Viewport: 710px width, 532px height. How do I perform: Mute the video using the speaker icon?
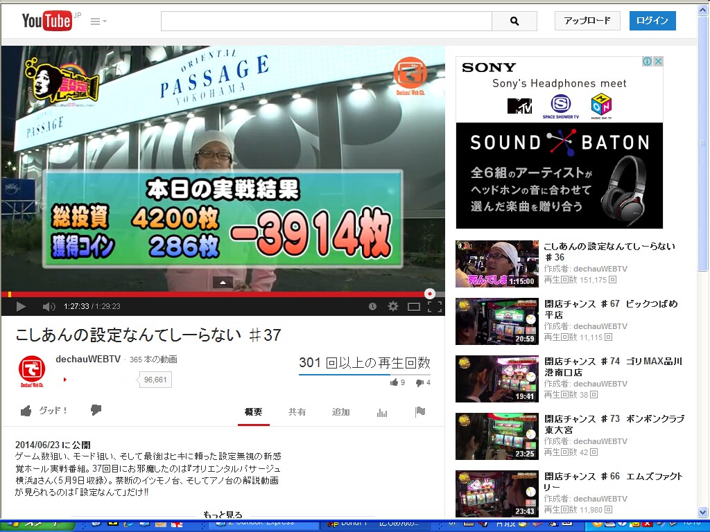(48, 307)
